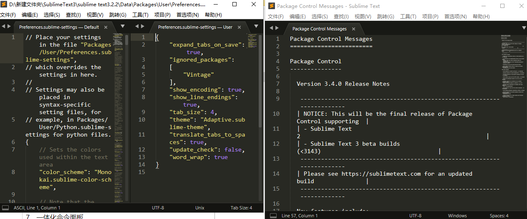Click "Line 57, Column 1" status text
The height and width of the screenshot is (219, 527).
point(300,216)
